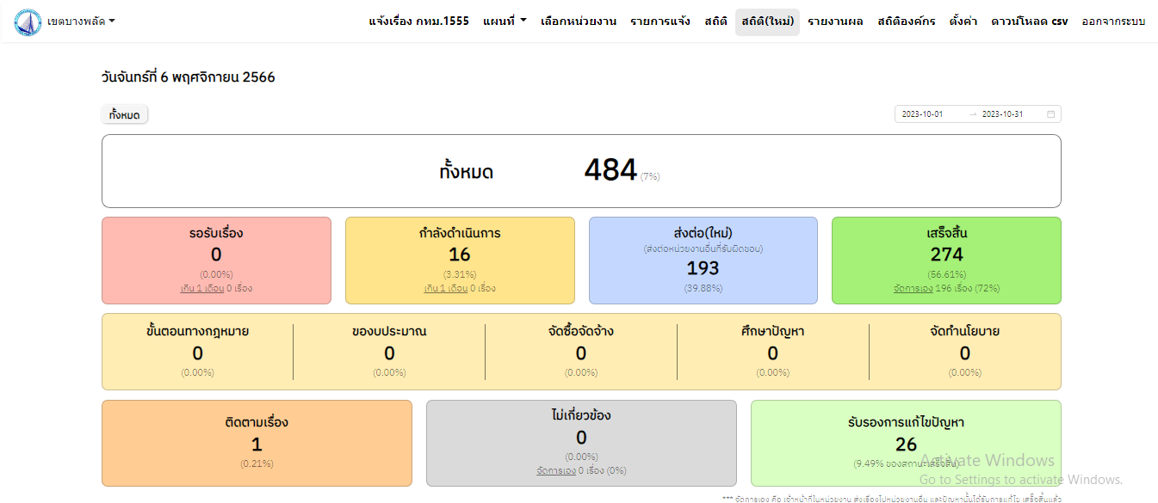
Task: Click ดาวน์โหลด csv to export data
Action: [1029, 21]
